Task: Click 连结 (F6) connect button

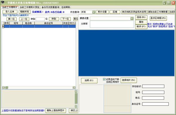Action: (x=141, y=17)
